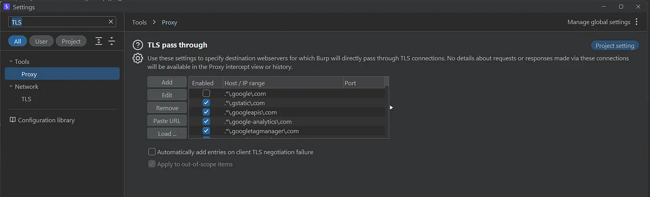650x197 pixels.
Task: Click collapse all sections icon
Action: [x=112, y=41]
